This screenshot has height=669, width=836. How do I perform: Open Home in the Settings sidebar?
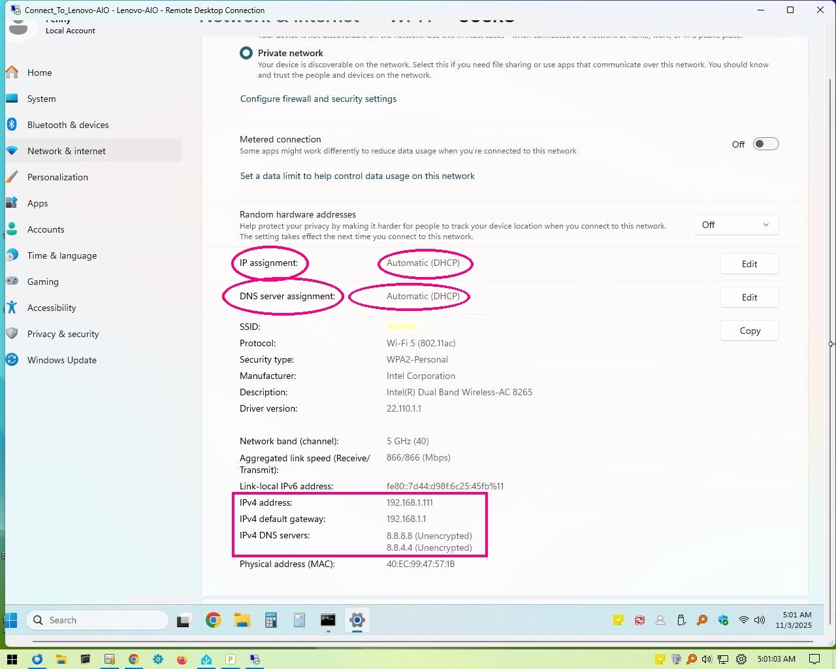[x=39, y=73]
